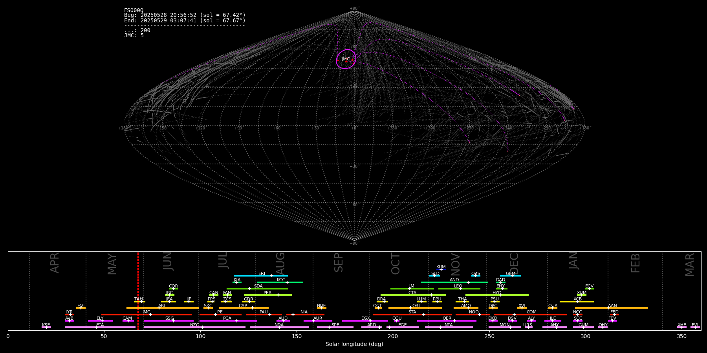Click the -60 latitude label on sky map
This screenshot has height=353, width=707.
[354, 205]
